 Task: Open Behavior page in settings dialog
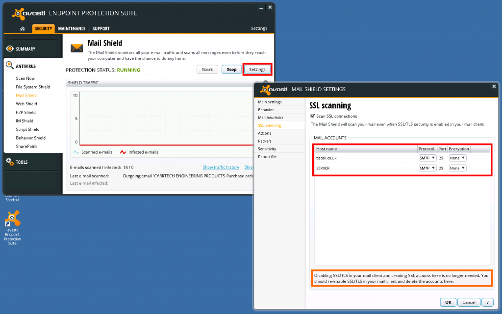tap(266, 110)
